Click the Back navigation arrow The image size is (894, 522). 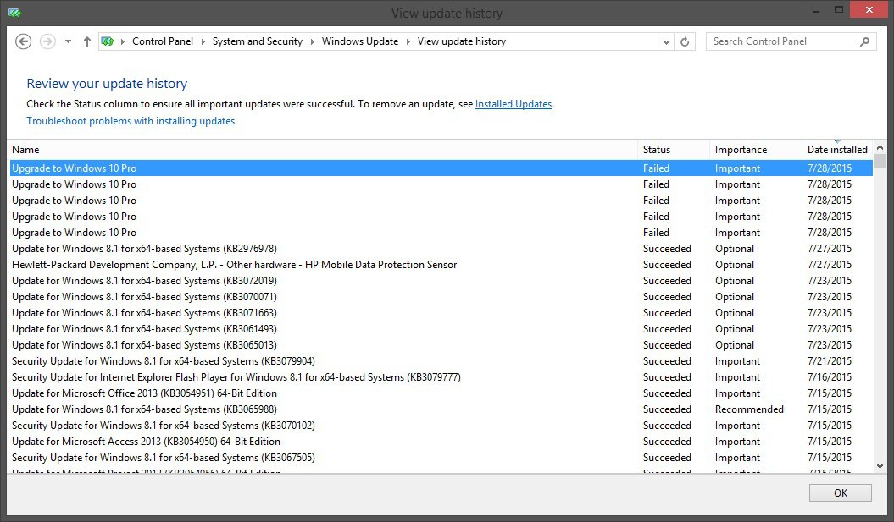coord(24,41)
